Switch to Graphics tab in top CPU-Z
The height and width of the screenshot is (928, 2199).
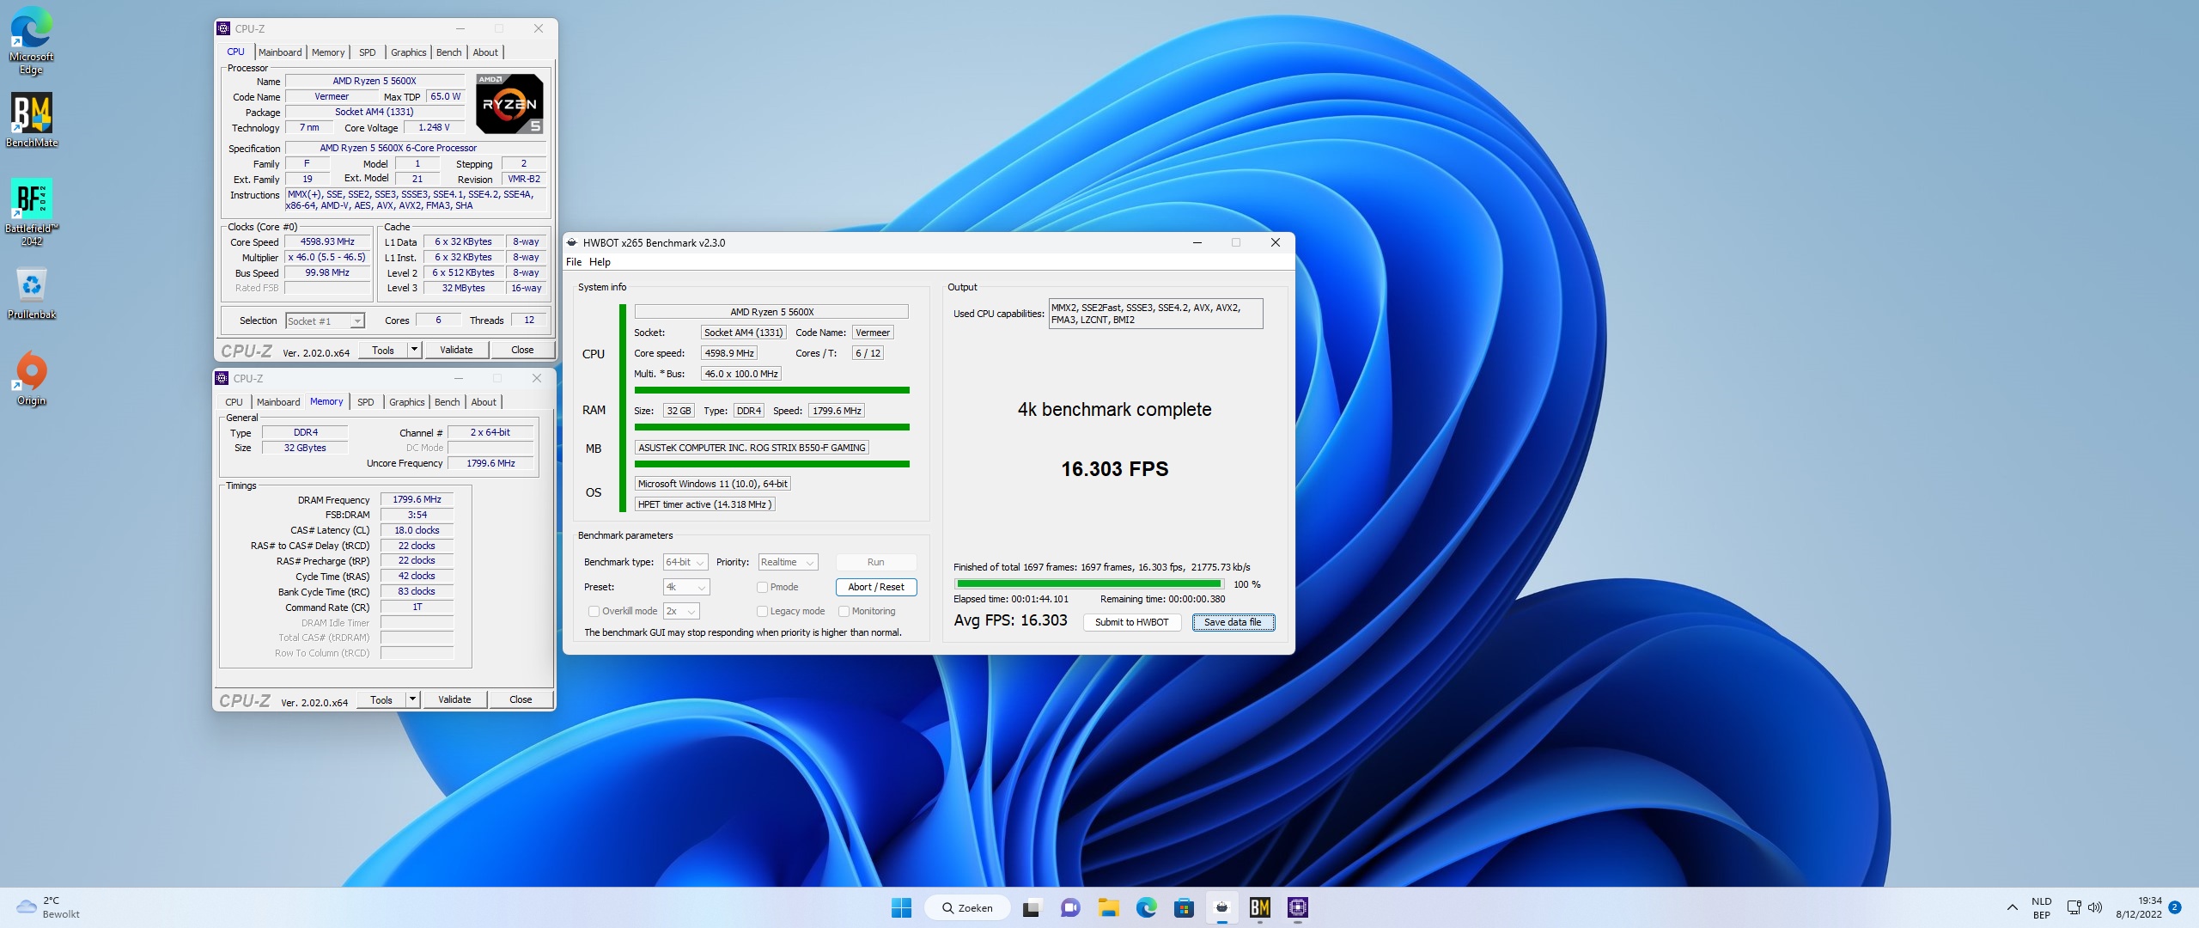[408, 52]
